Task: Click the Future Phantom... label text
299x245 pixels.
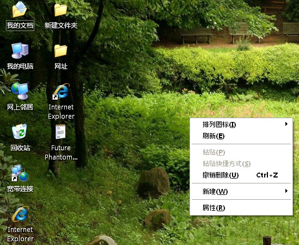Action: (61, 152)
